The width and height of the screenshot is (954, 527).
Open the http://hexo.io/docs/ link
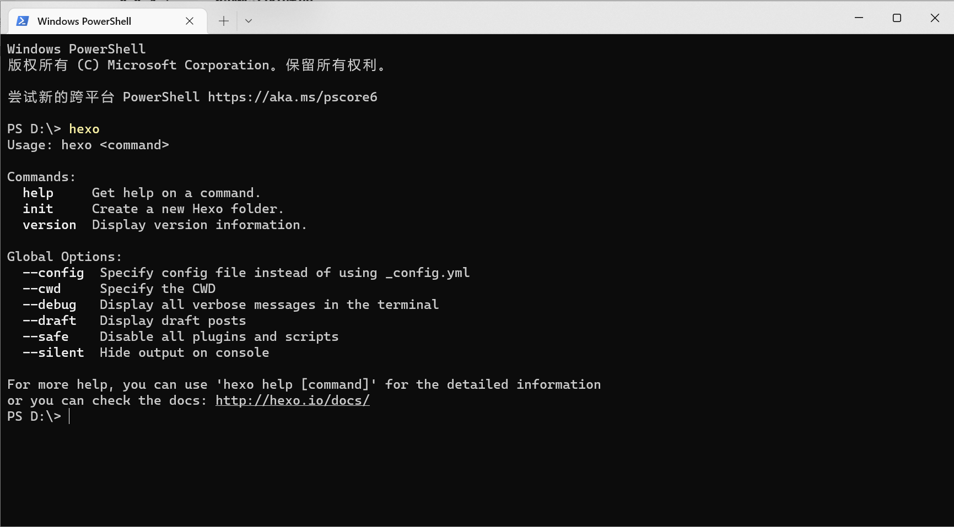pos(292,400)
